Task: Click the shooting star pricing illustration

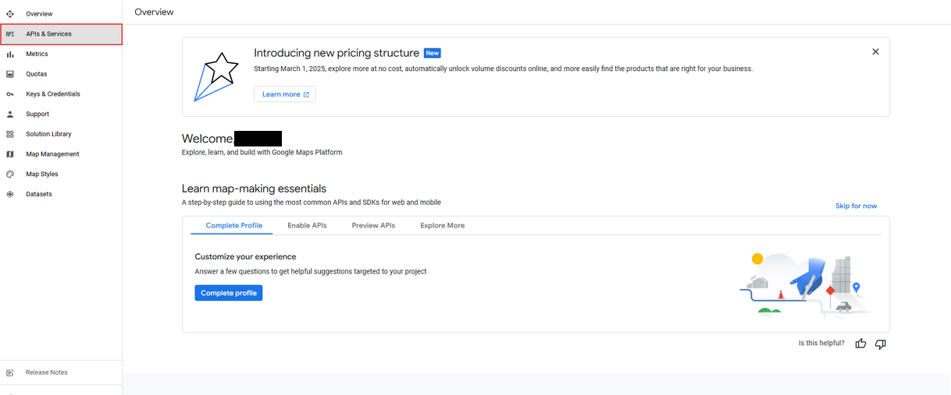Action: 216,76
